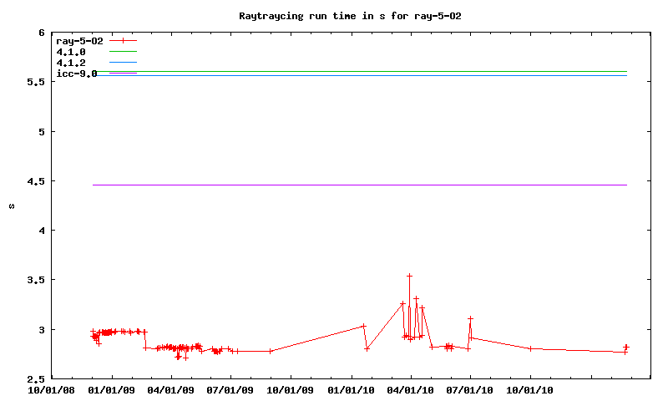Select the icc-9.0 legend entry label
Image resolution: width=668 pixels, height=401 pixels.
click(77, 74)
